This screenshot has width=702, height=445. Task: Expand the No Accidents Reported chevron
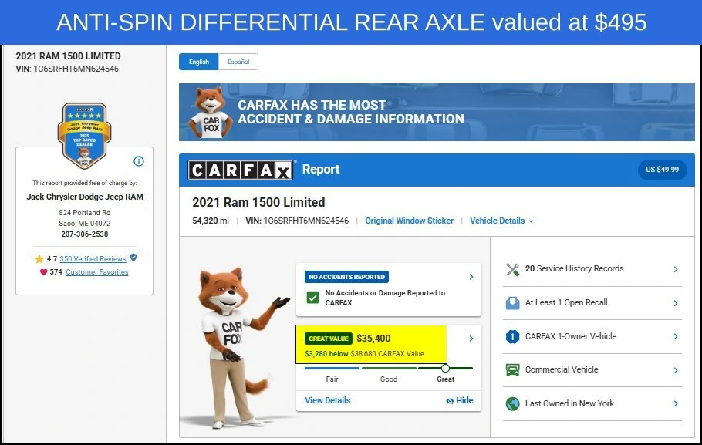(471, 277)
